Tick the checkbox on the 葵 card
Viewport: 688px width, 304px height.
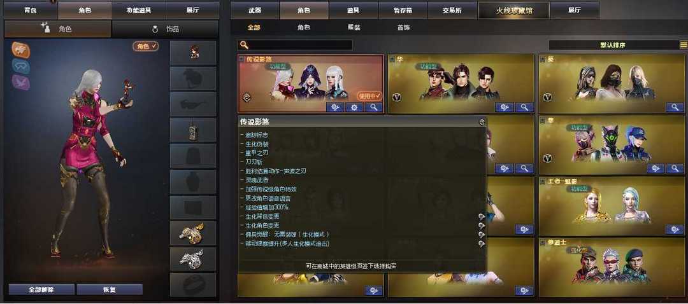pyautogui.click(x=542, y=59)
